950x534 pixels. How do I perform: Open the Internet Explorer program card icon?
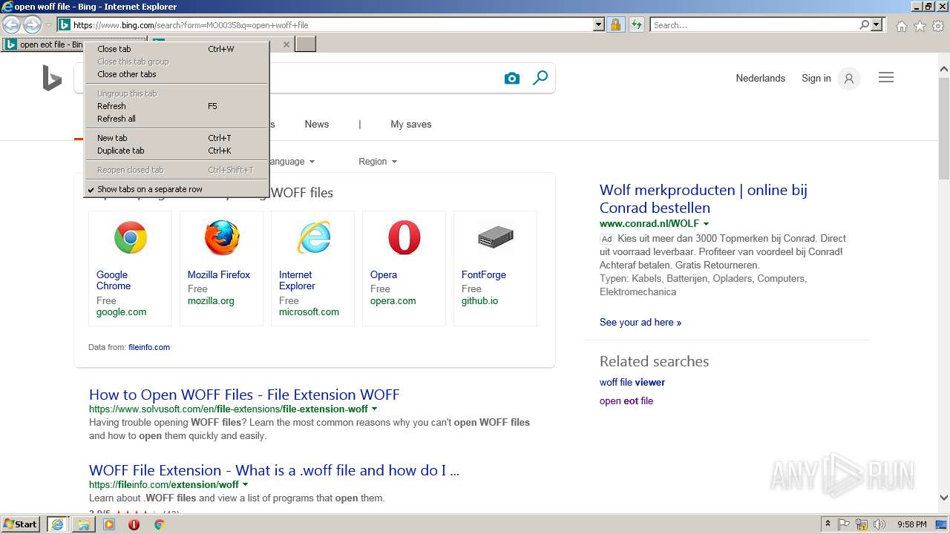click(313, 238)
